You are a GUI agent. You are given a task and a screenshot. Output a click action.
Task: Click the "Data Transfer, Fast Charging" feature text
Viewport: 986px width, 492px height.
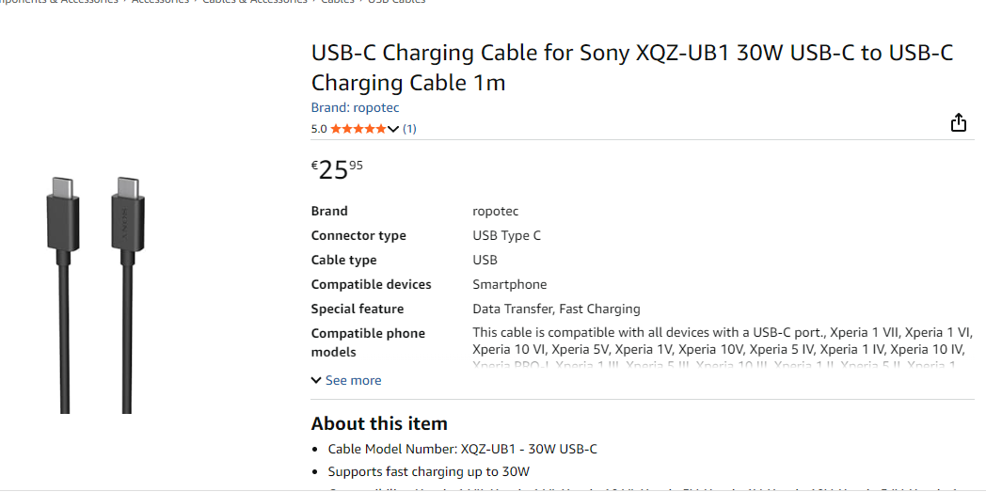click(x=556, y=309)
